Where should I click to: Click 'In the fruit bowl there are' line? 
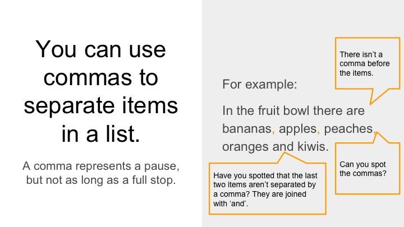tap(293, 110)
